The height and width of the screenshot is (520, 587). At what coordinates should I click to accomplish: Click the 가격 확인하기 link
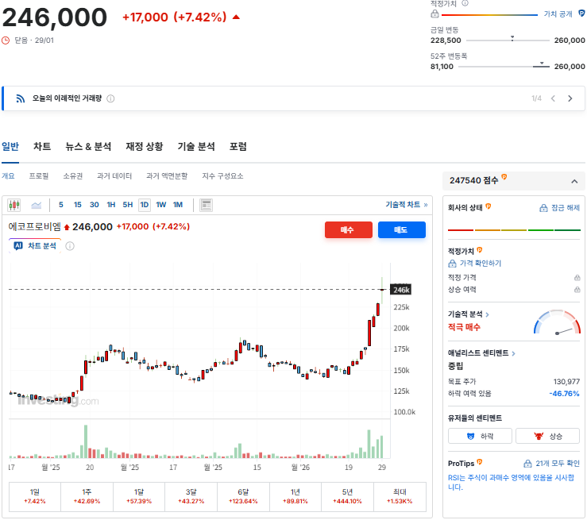475,264
